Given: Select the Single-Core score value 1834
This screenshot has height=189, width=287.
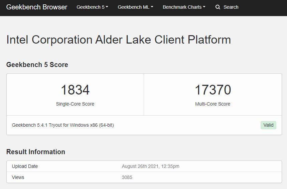Looking at the screenshot, I should coord(75,90).
